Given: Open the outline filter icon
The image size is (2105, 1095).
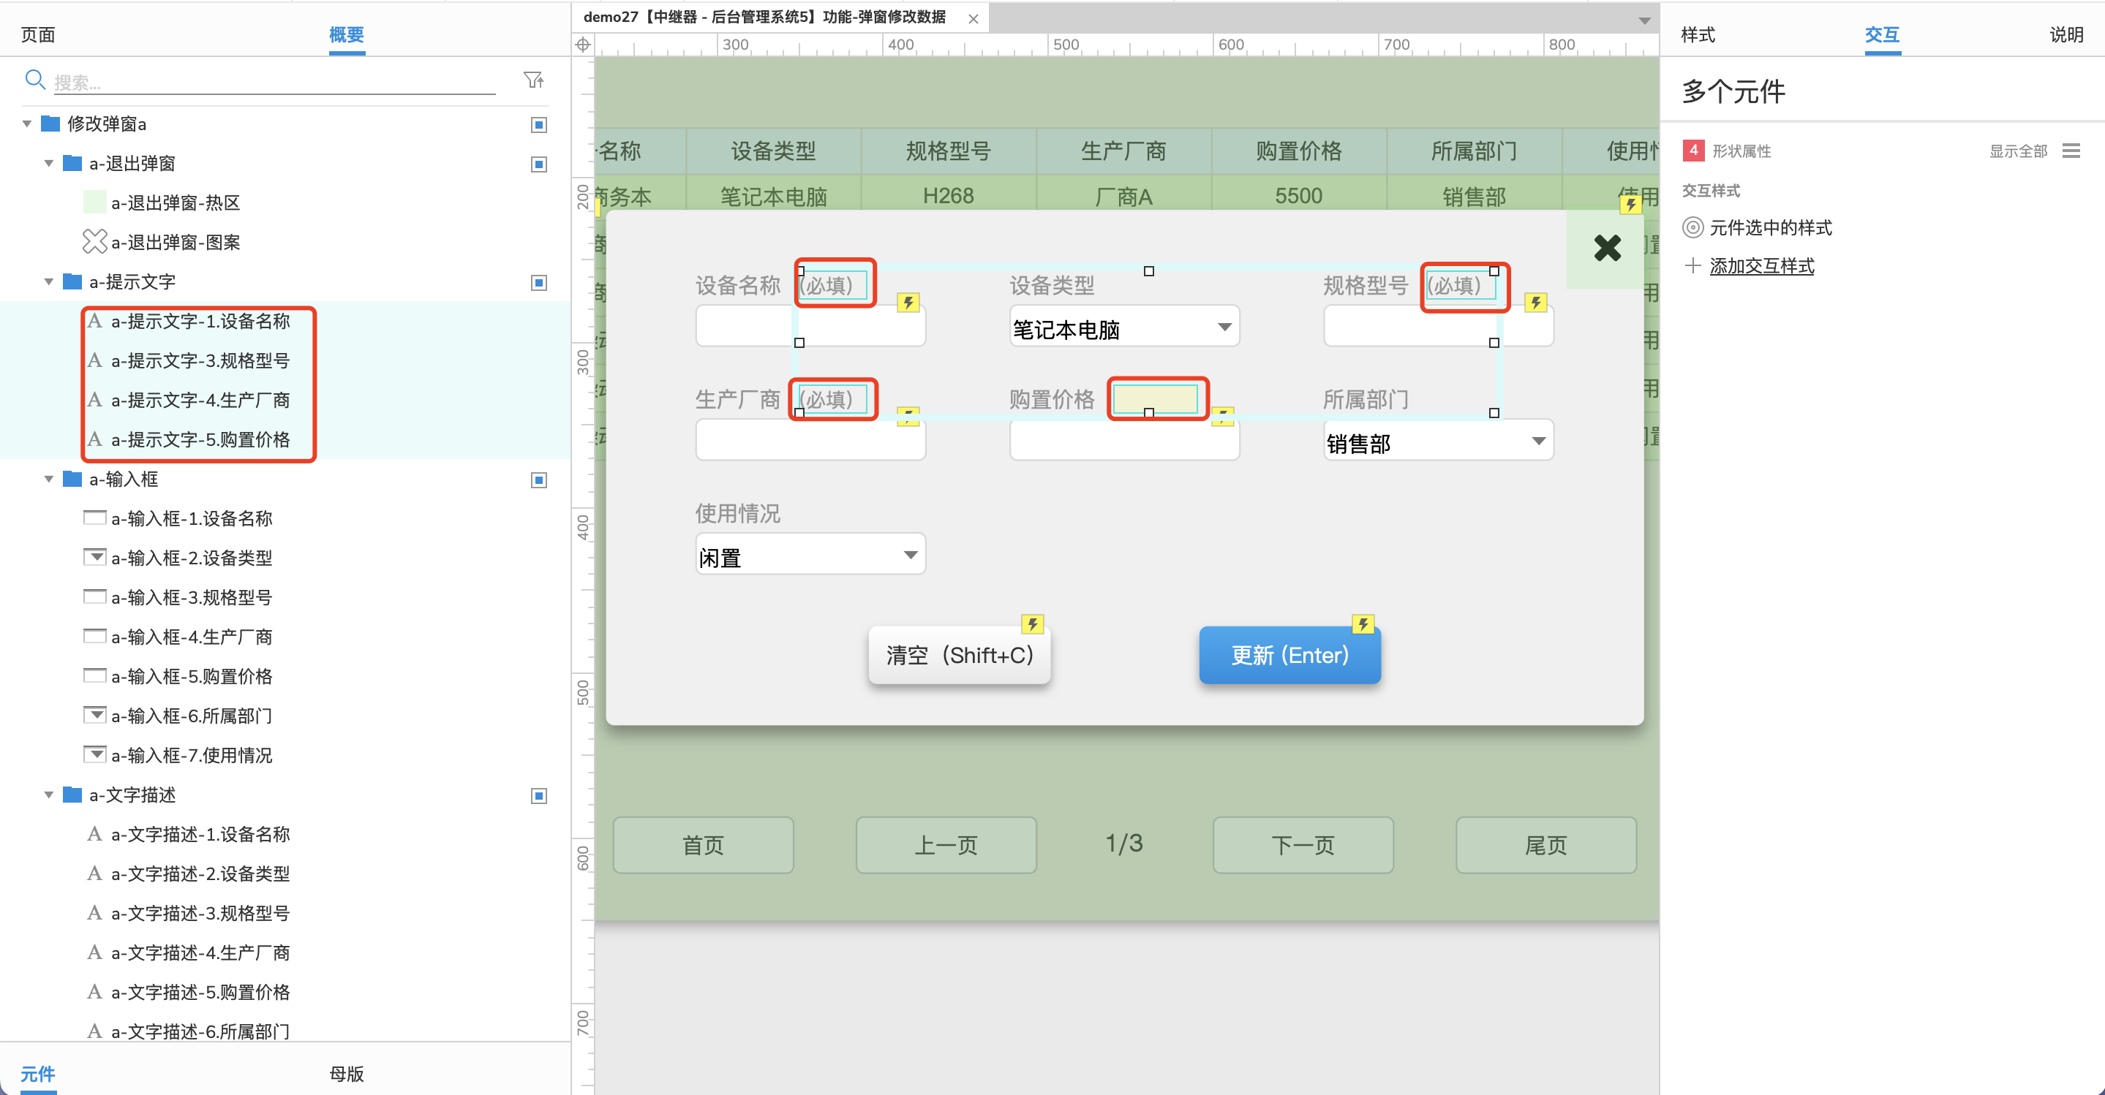Looking at the screenshot, I should 534,80.
